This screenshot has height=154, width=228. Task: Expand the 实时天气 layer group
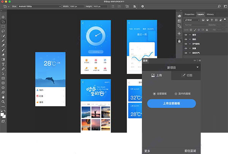[x=190, y=53]
